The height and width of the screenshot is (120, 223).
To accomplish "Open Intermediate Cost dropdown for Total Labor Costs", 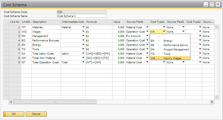I will tap(83, 54).
